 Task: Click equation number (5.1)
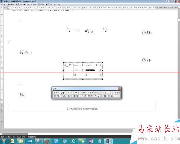[x=146, y=32]
